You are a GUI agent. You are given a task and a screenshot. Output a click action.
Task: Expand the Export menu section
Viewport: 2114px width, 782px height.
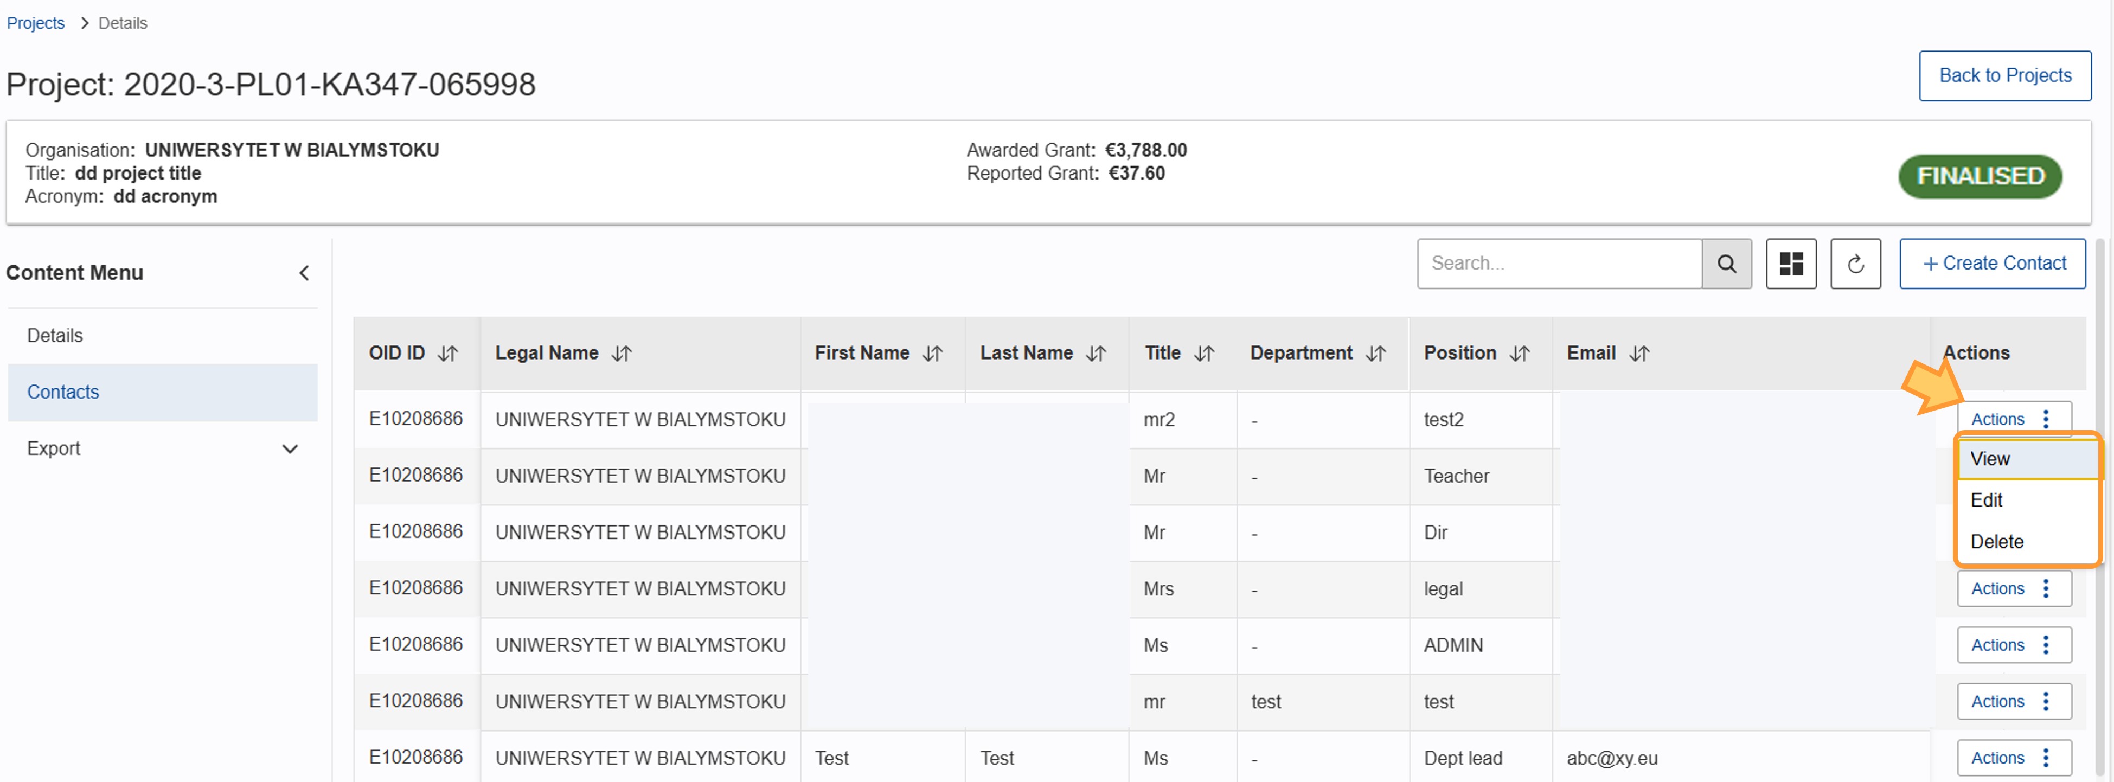(290, 449)
